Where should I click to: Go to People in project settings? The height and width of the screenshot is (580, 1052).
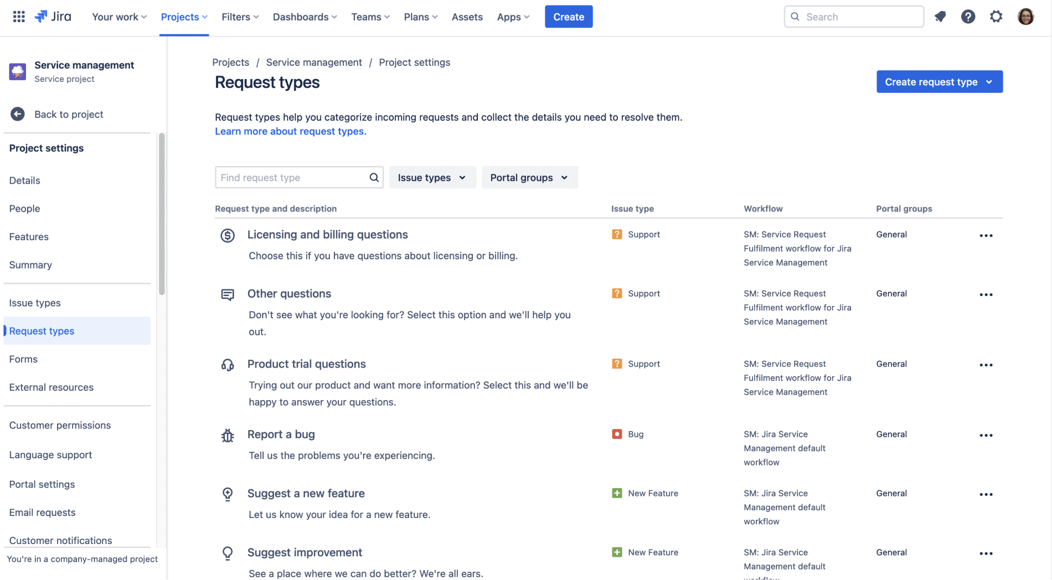pyautogui.click(x=24, y=209)
